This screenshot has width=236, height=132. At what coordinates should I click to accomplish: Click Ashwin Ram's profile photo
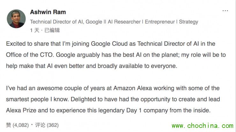pyautogui.click(x=16, y=18)
